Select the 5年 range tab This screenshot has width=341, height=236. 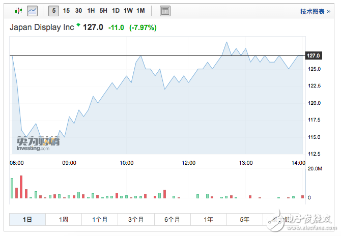point(244,220)
